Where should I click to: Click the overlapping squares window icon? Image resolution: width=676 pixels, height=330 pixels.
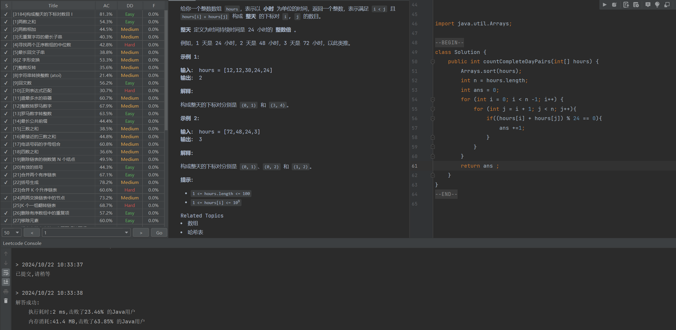point(667,5)
